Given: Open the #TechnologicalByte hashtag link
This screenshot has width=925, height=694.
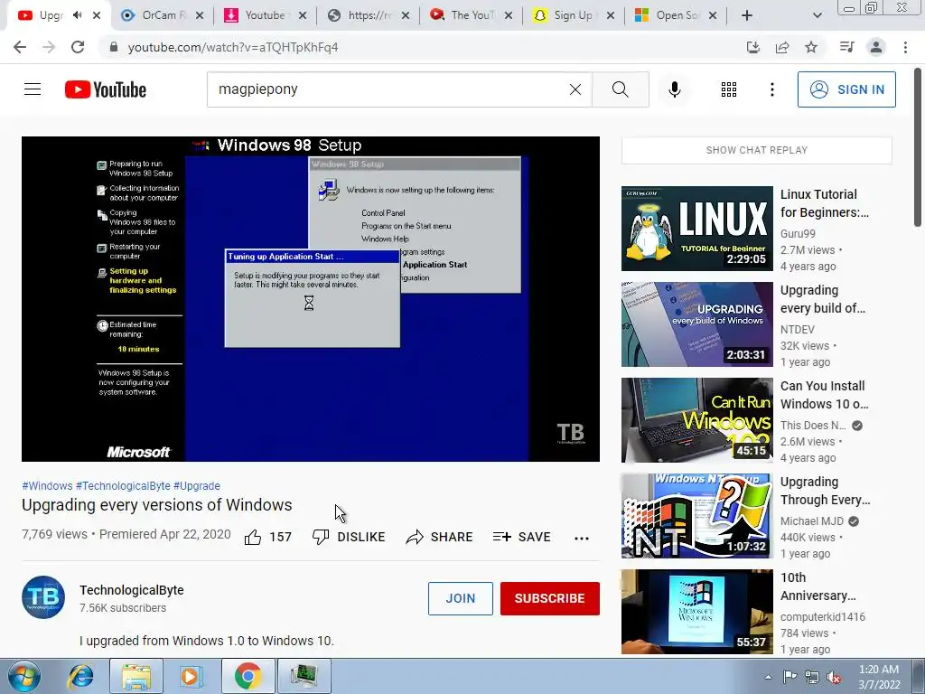Looking at the screenshot, I should click(x=123, y=485).
